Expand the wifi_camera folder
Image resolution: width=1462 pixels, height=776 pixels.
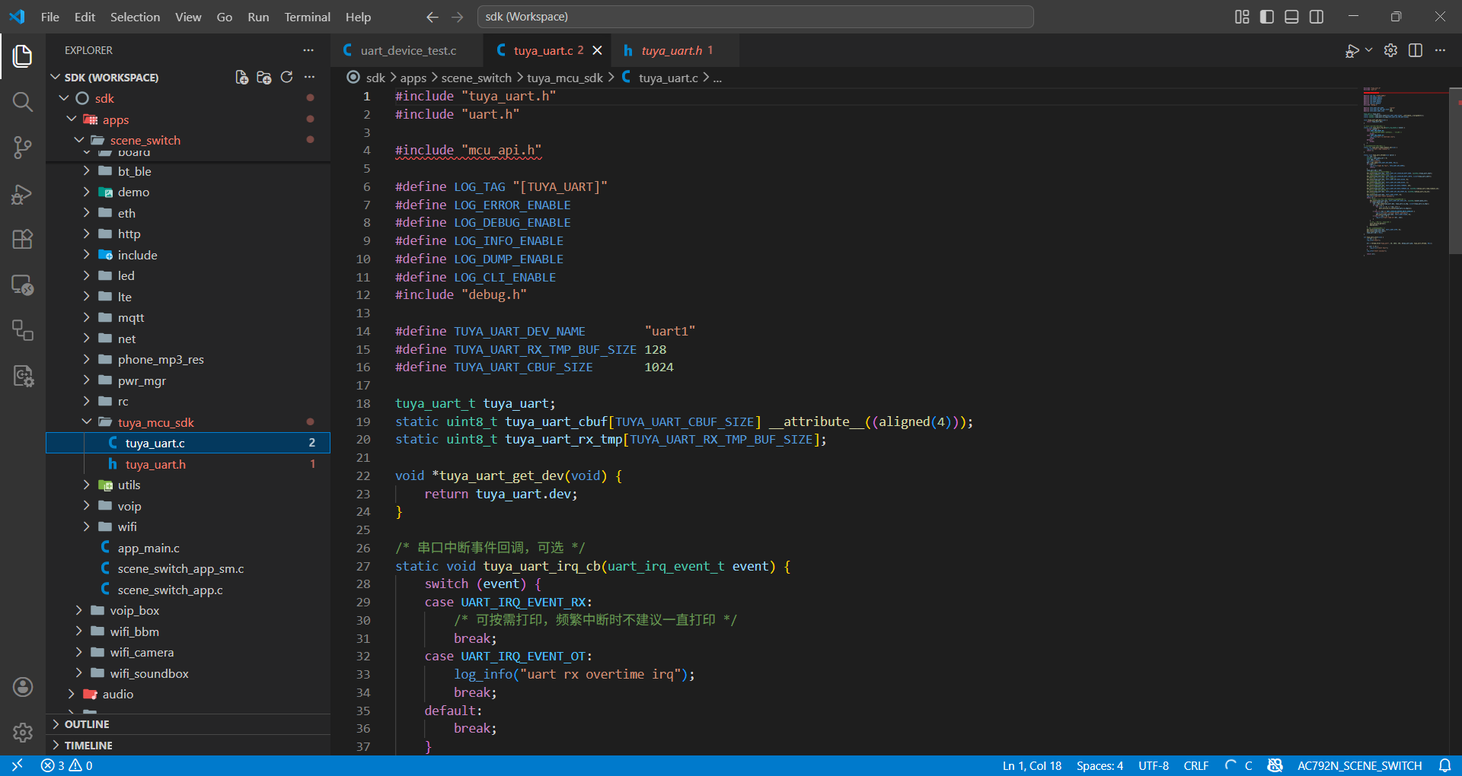click(142, 652)
